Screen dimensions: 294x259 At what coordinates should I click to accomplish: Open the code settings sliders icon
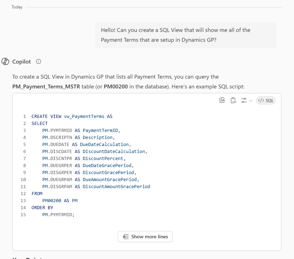coord(244,100)
